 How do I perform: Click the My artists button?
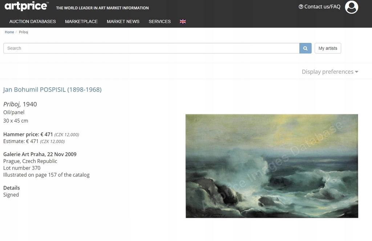[328, 48]
